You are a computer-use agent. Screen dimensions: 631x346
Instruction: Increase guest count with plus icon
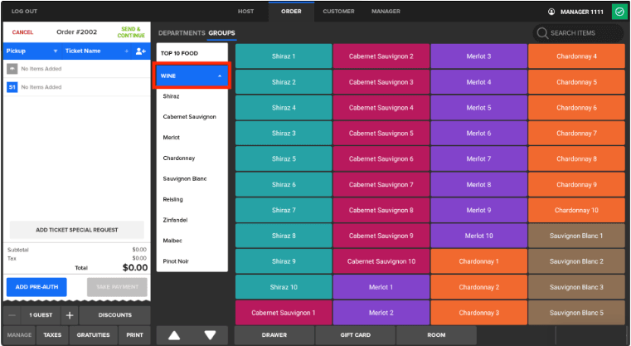point(70,315)
